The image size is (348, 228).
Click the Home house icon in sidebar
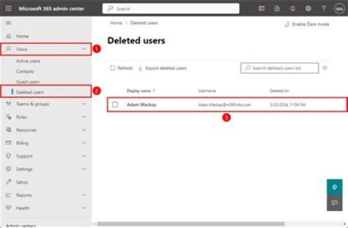pos(8,36)
